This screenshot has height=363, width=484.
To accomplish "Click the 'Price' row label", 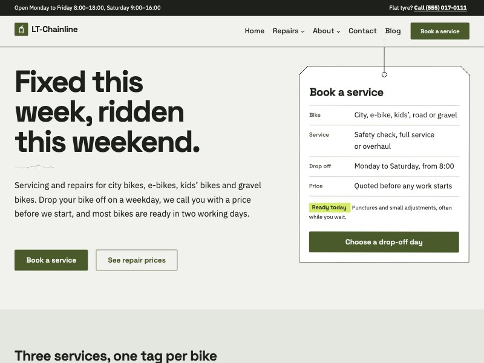I will [x=316, y=186].
